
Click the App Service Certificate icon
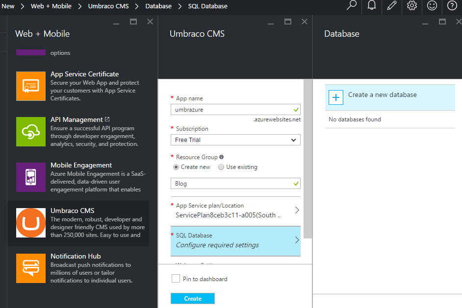point(31,86)
